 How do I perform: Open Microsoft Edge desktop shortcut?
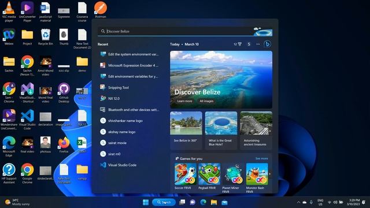click(x=9, y=146)
